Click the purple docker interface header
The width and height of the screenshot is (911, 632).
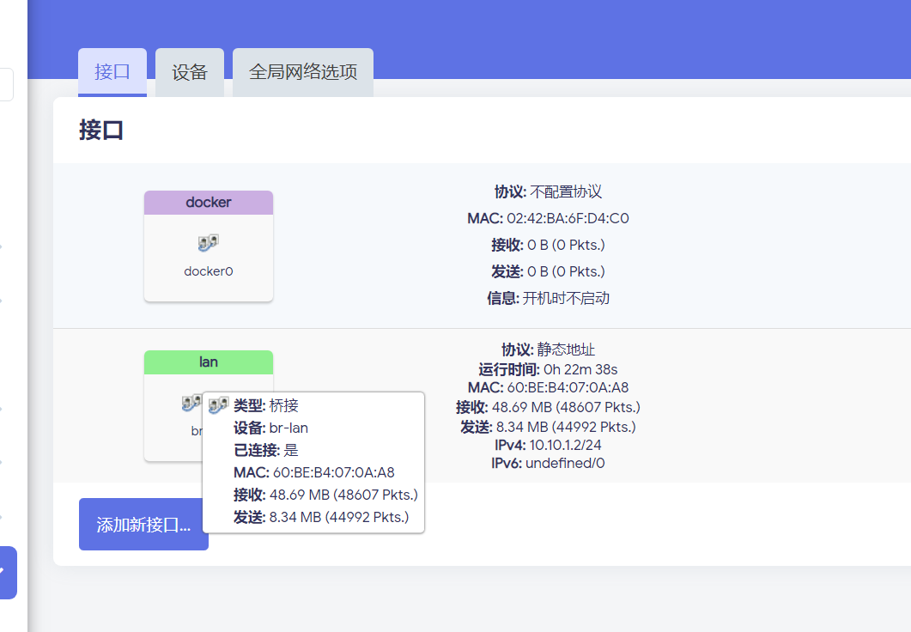(x=209, y=203)
